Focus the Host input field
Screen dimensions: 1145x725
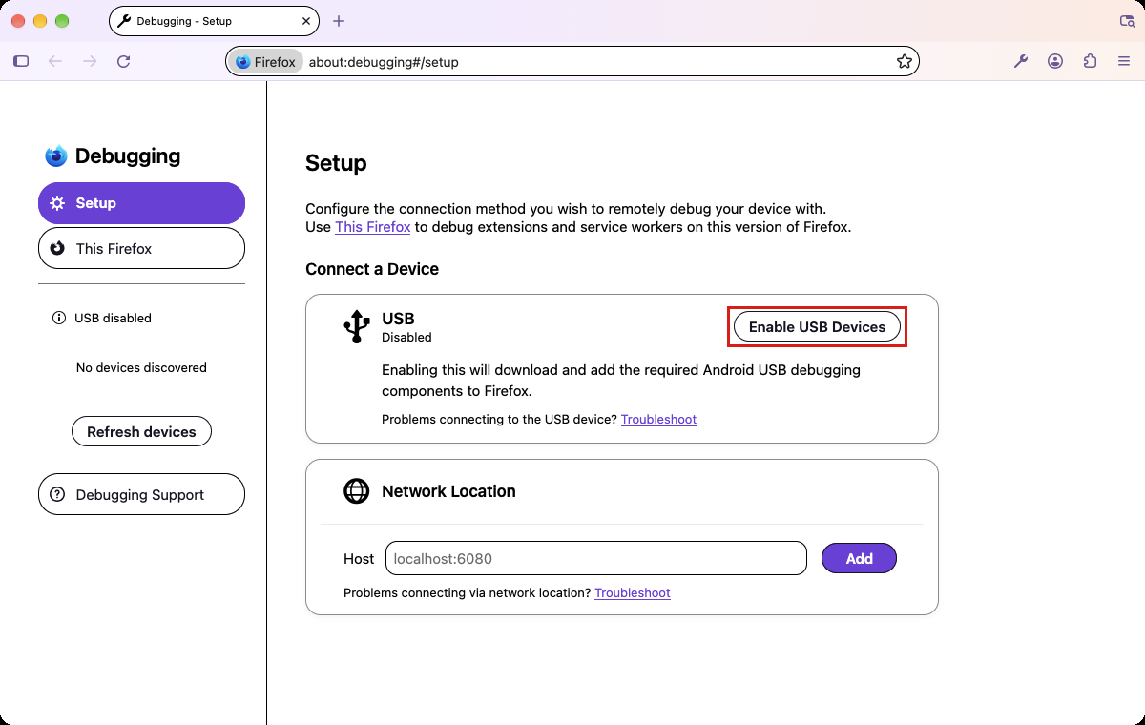[596, 558]
